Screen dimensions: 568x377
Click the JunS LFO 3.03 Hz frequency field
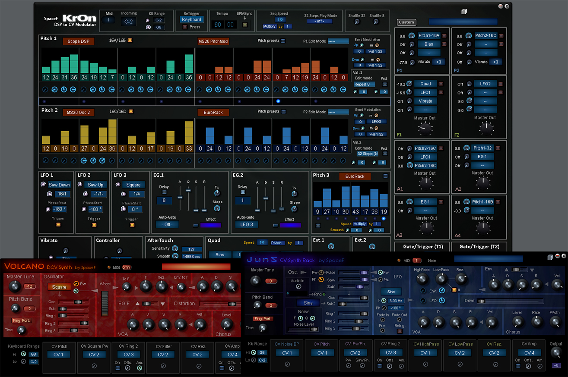[x=396, y=301]
